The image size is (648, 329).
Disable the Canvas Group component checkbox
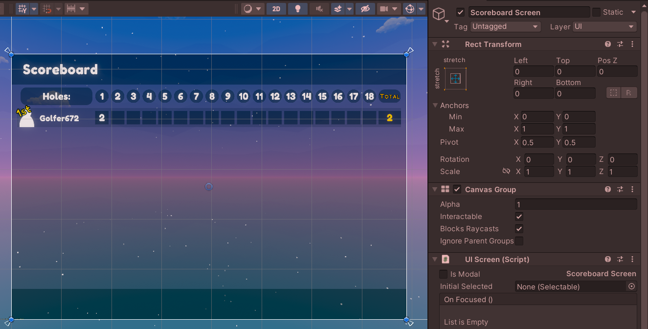[x=457, y=189]
